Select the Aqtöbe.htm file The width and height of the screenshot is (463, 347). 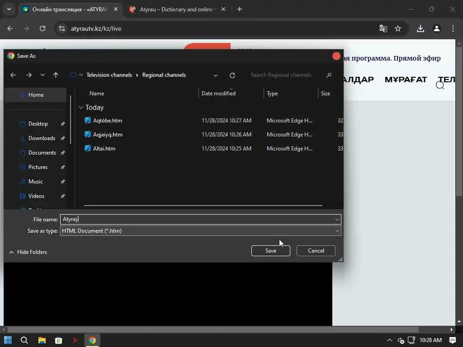point(107,120)
